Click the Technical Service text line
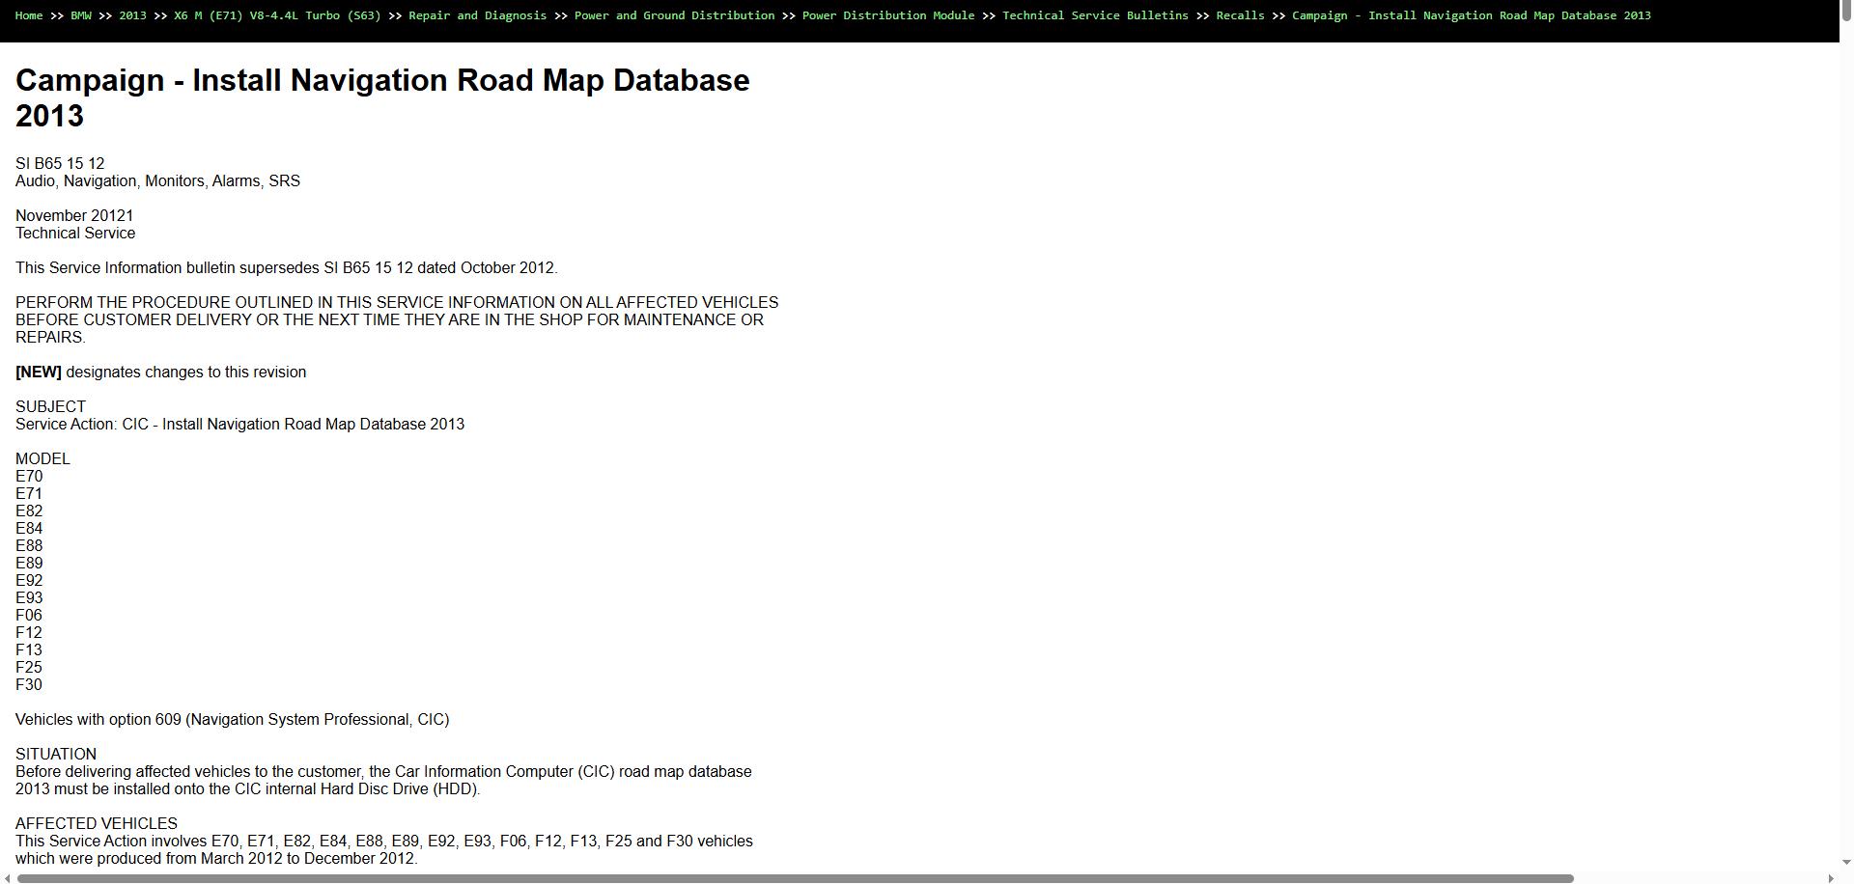 pos(75,234)
